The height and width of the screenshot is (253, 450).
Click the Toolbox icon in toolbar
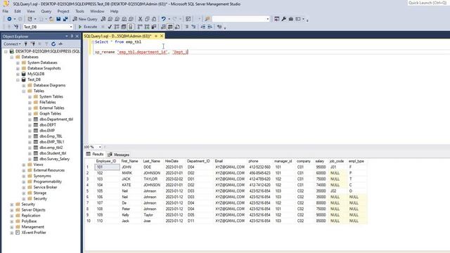point(290,19)
